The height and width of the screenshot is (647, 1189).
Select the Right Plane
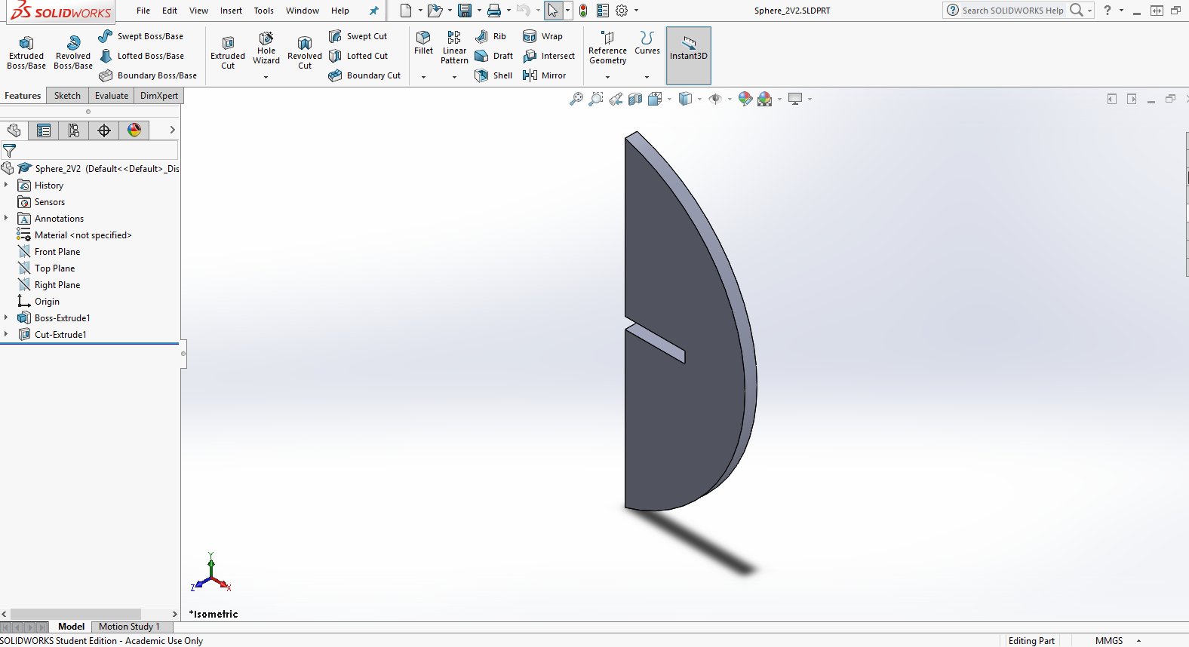[49, 285]
